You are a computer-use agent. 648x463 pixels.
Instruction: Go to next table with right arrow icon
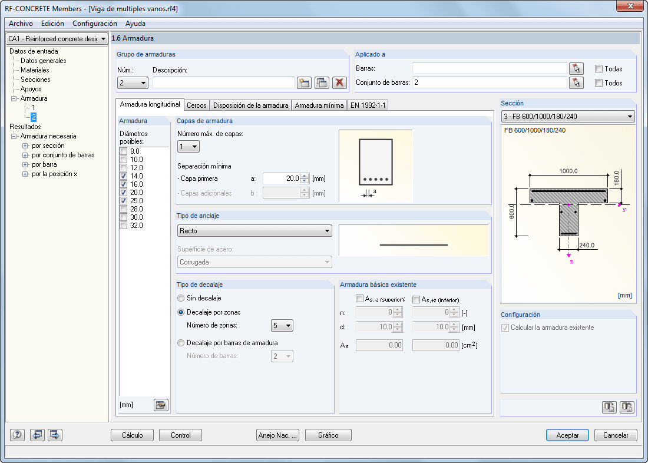tap(55, 435)
